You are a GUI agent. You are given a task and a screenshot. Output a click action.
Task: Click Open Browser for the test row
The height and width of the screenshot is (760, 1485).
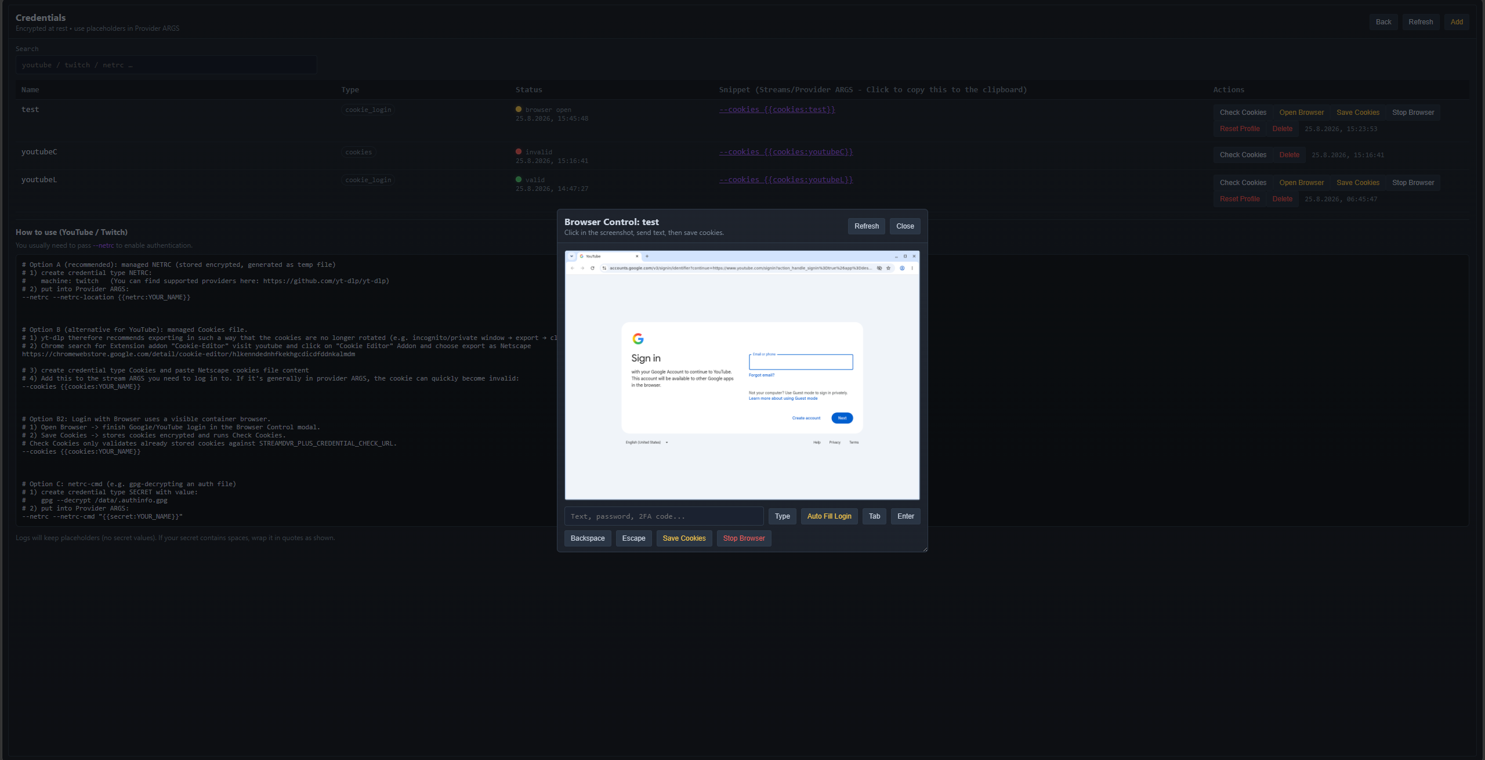point(1302,113)
